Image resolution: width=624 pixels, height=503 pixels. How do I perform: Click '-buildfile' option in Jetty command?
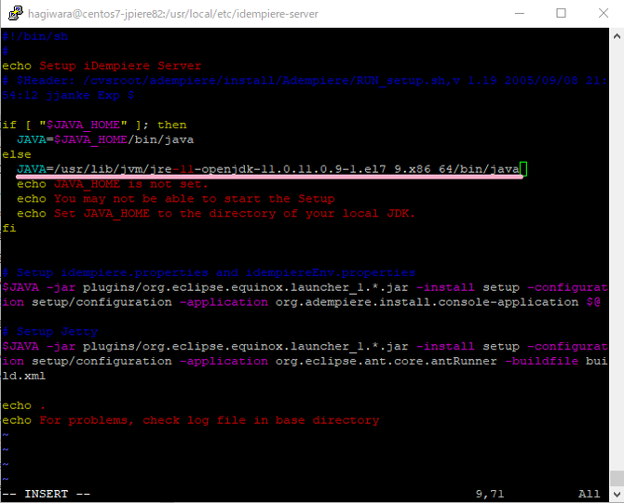click(x=541, y=361)
